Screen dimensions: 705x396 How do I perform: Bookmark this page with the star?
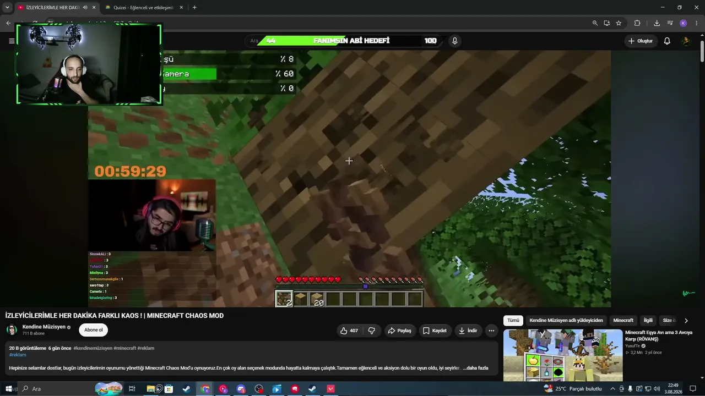click(x=619, y=23)
